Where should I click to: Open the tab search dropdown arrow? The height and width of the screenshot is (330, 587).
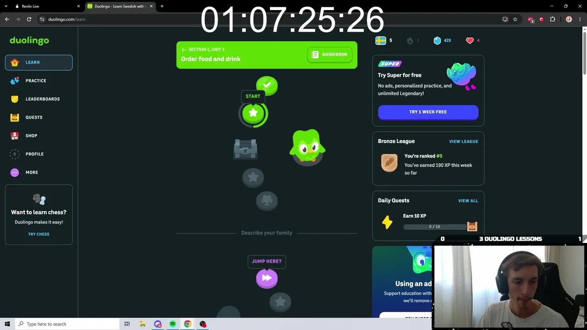6,6
